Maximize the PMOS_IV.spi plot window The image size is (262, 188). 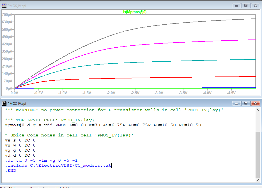(x=246, y=5)
